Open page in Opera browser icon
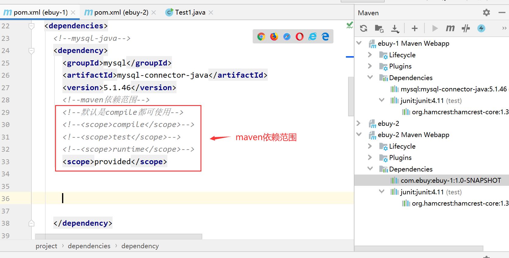The image size is (509, 258). (x=300, y=37)
